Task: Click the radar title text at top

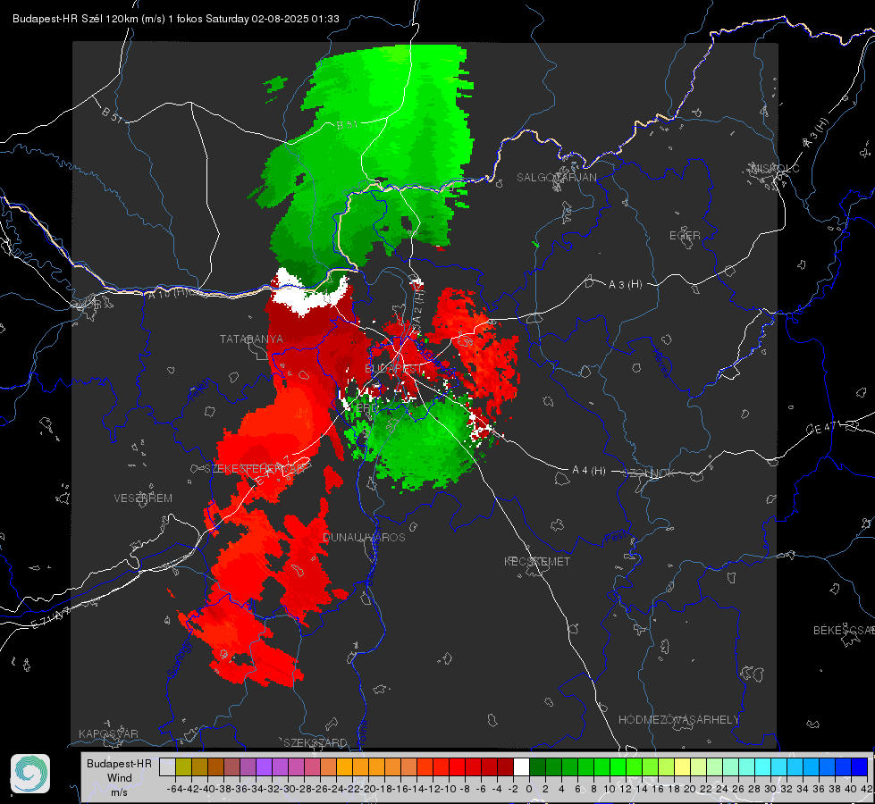Action: pos(176,19)
